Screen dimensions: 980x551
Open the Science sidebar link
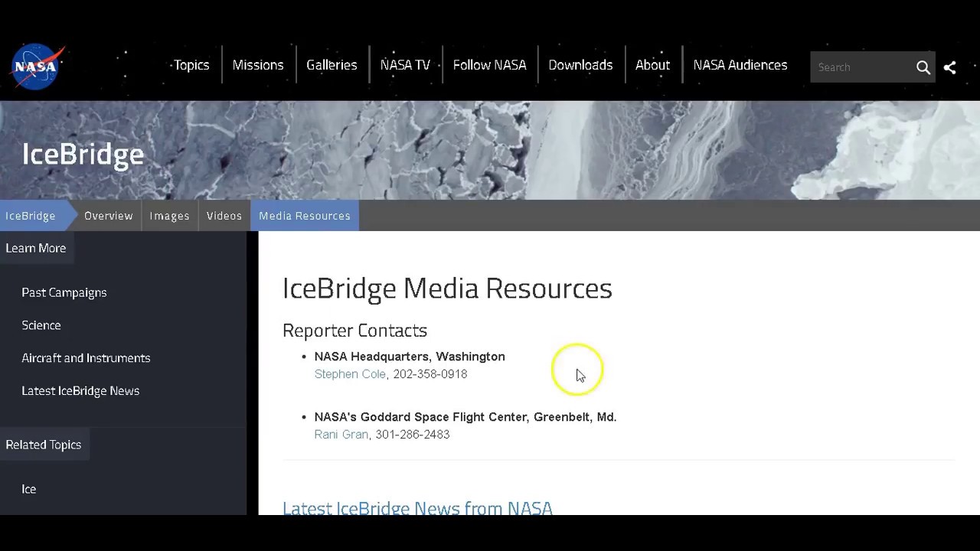[x=41, y=325]
